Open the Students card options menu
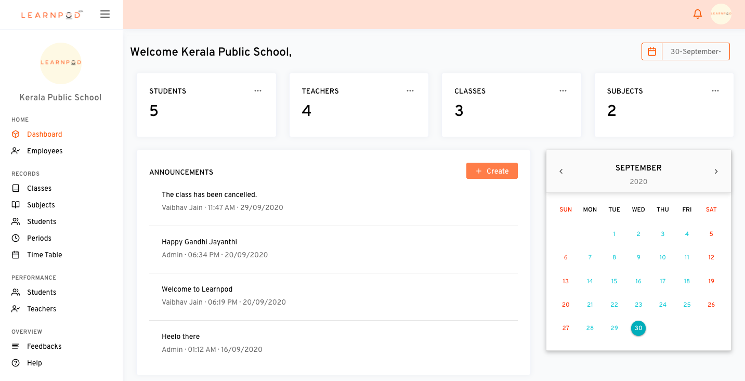Screen dimensions: 745x381 point(258,91)
